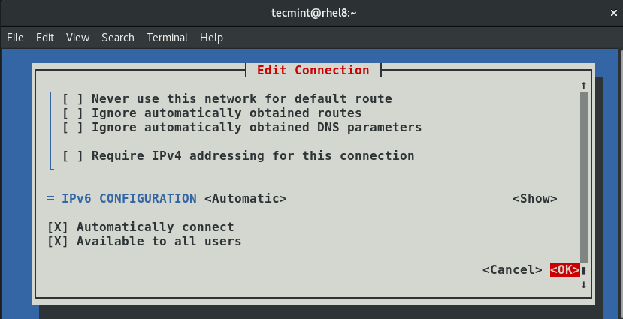The height and width of the screenshot is (319, 623).
Task: Open the Search menu
Action: (x=118, y=37)
